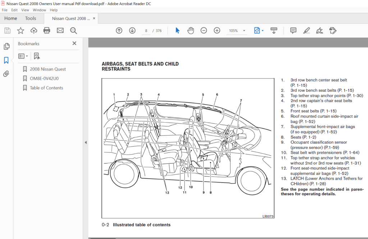
Task: Switch to the Home tab
Action: (10, 18)
